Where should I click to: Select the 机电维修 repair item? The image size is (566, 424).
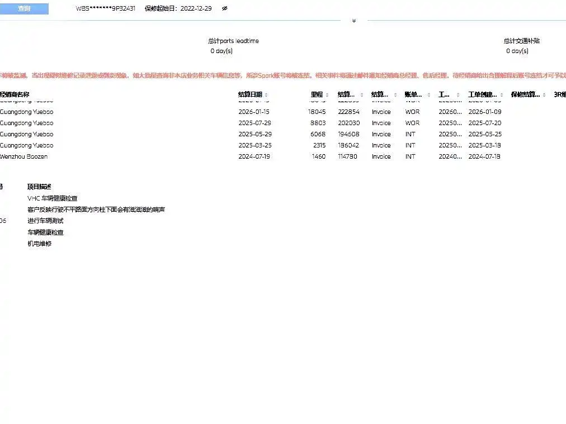39,244
